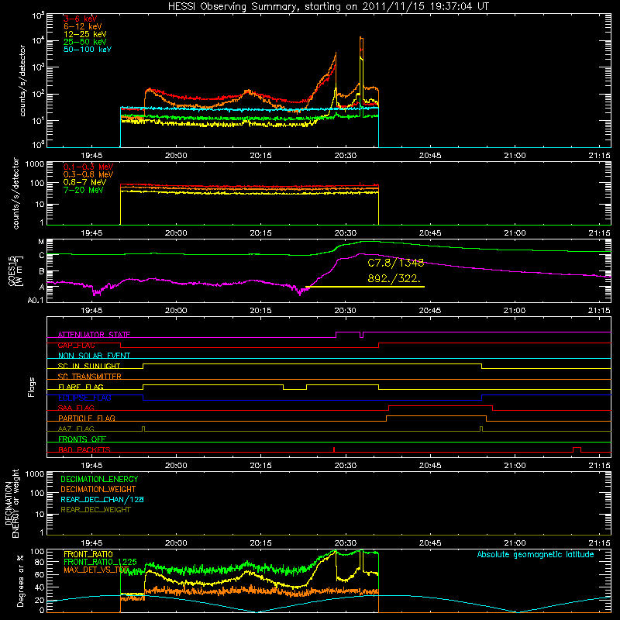This screenshot has height=620, width=620.
Task: Click the 19:45 tick label under Flags panel
Action: pos(91,466)
